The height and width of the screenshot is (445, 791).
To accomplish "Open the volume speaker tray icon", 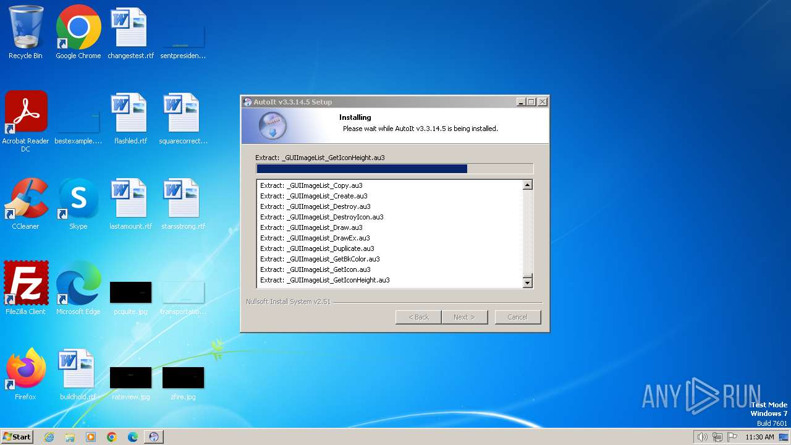I will point(702,437).
